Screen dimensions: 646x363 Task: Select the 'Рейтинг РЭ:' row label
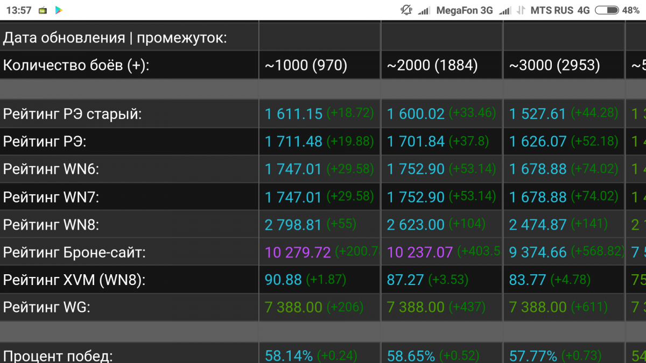(45, 141)
